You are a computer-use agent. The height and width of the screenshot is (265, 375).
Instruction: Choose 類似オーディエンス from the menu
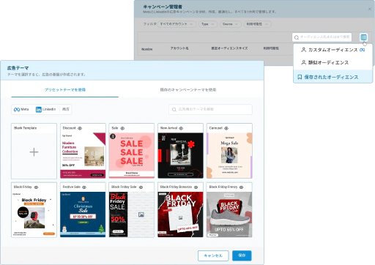coord(333,62)
